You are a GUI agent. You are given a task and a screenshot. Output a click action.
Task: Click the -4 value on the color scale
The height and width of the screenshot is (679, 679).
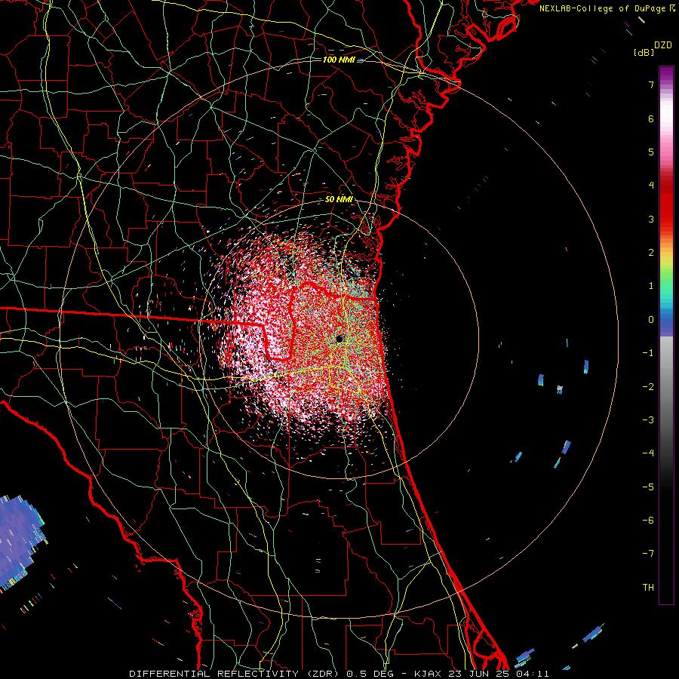pyautogui.click(x=648, y=453)
